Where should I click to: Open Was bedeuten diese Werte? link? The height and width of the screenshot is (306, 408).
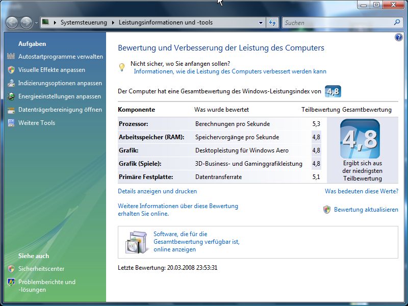(362, 191)
